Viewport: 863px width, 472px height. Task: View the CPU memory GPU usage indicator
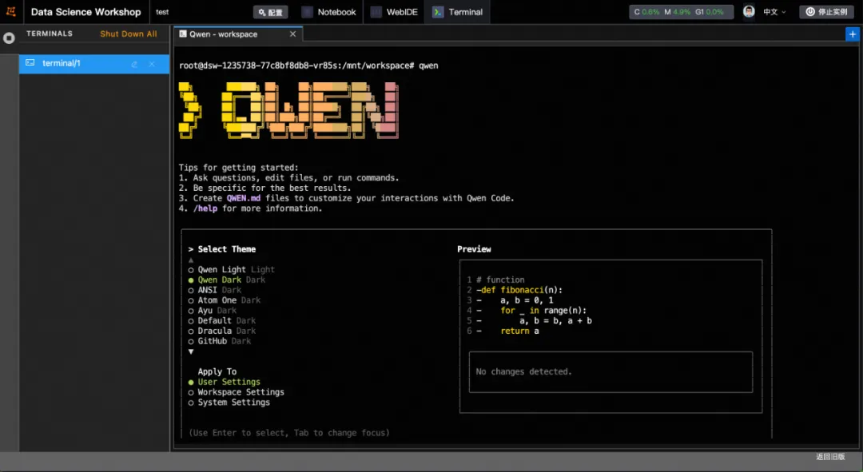[x=681, y=12]
